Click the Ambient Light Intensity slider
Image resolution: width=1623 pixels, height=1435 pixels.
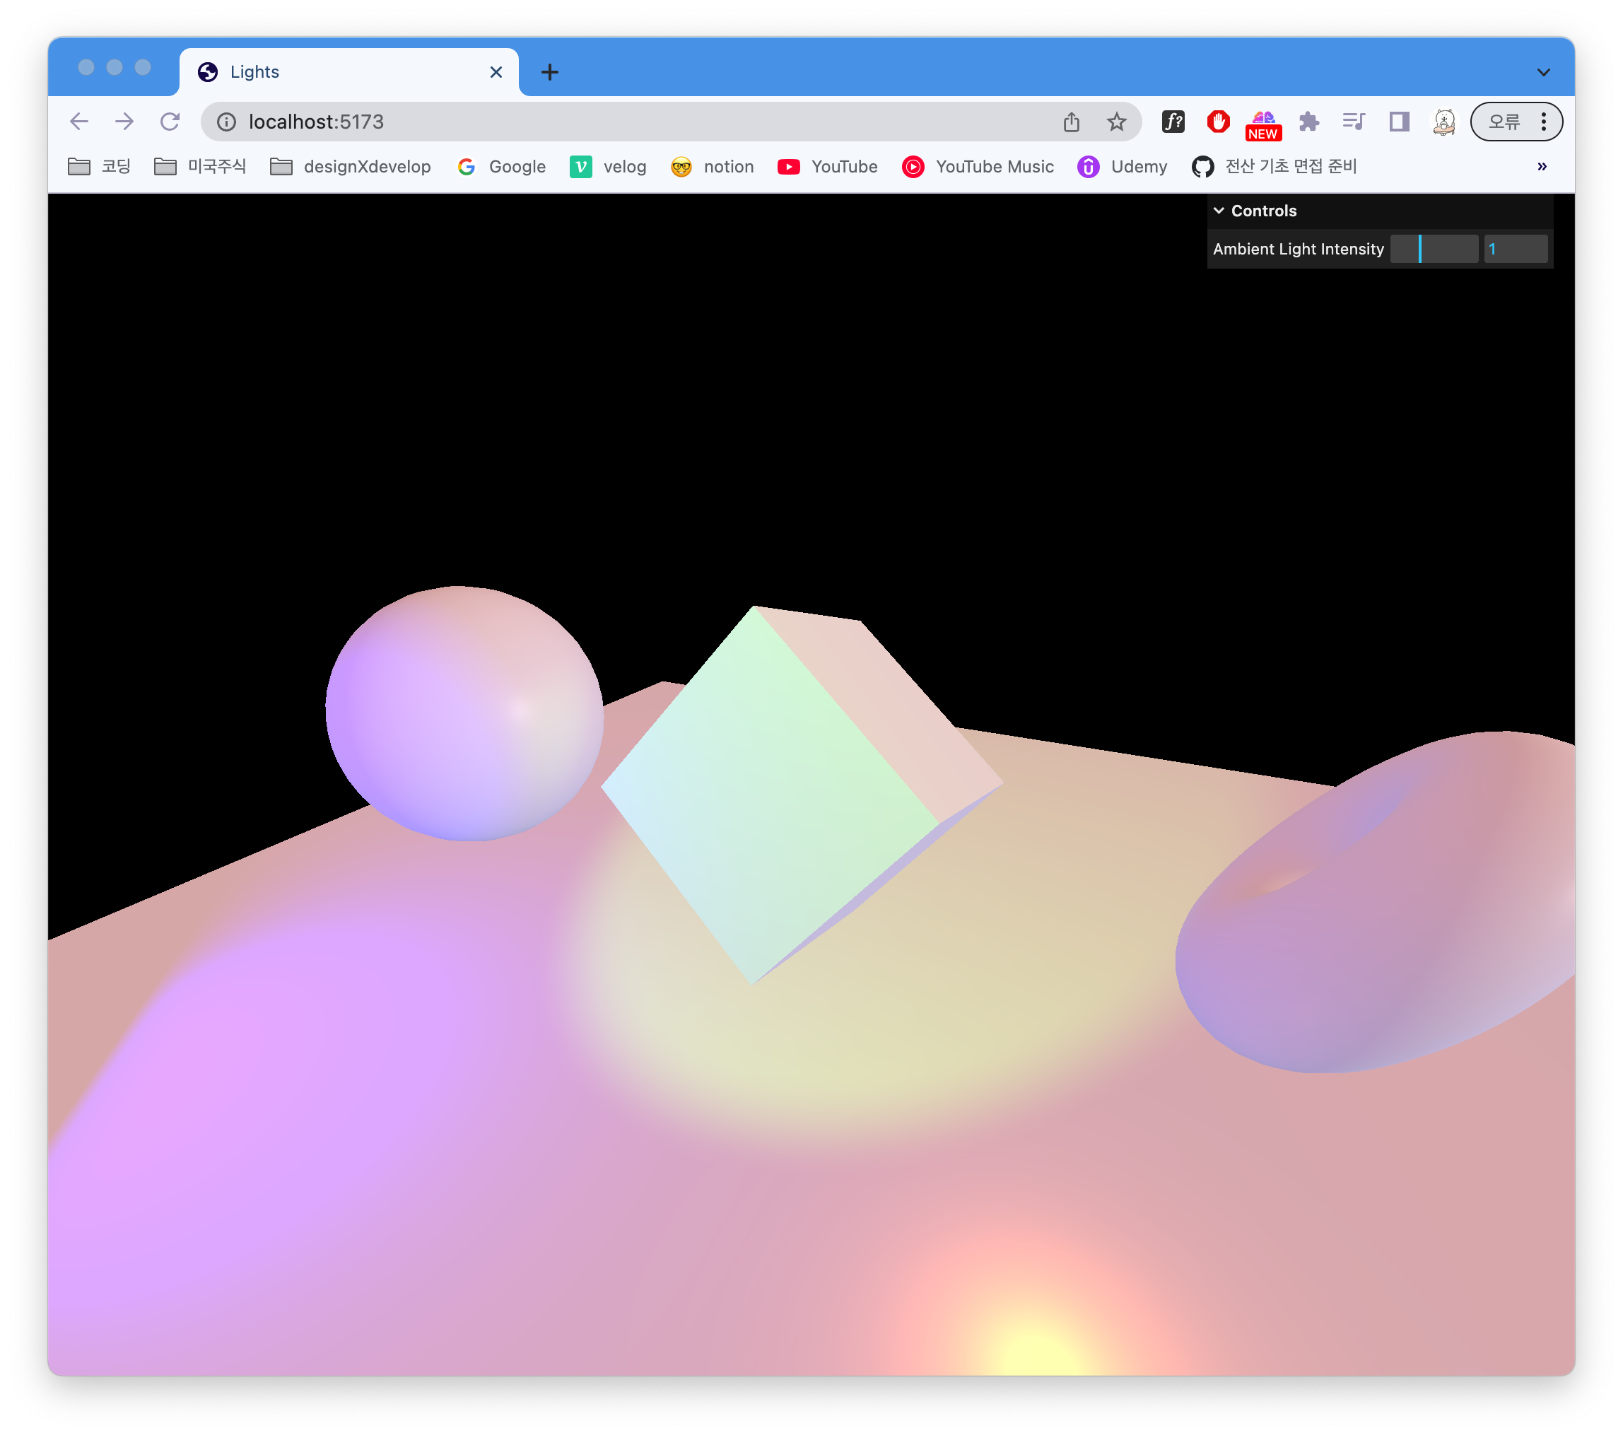pos(1434,249)
